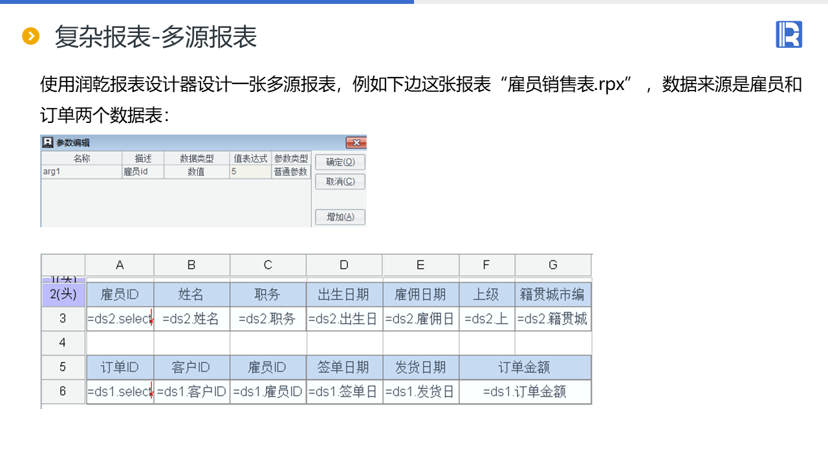Select row 6 header in the grid
The image size is (828, 466).
[63, 392]
